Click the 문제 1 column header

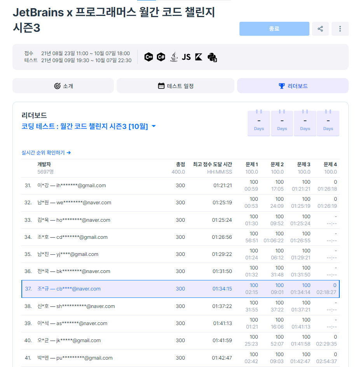[251, 164]
